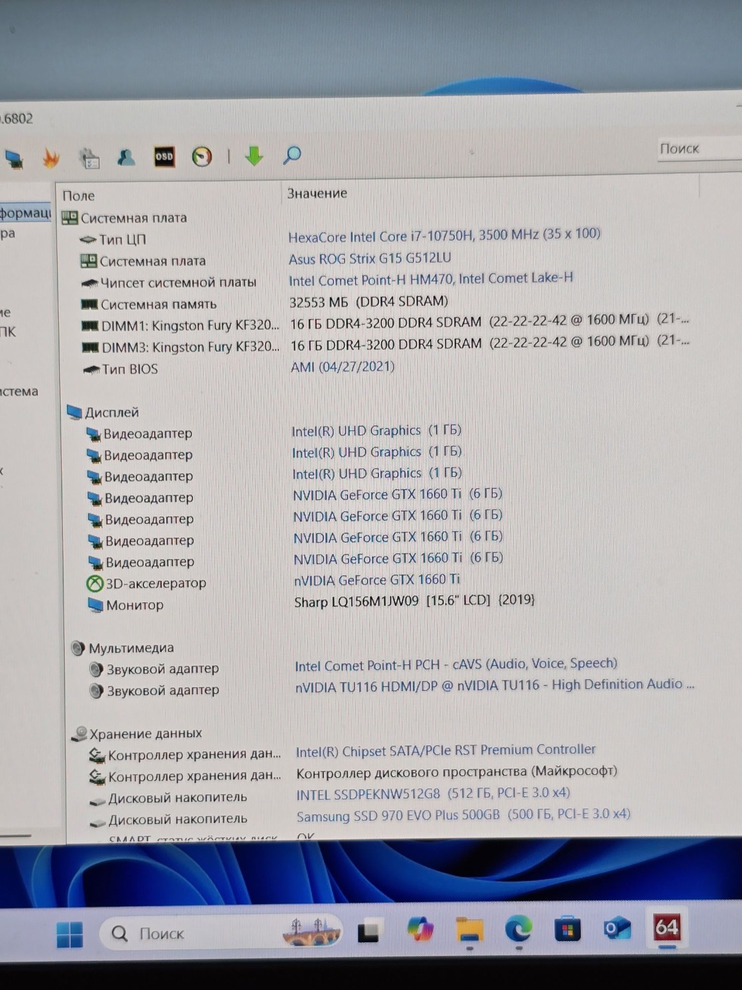Screen dimensions: 742x990
Task: Open the flame stability test toolbar icon
Action: coord(51,158)
